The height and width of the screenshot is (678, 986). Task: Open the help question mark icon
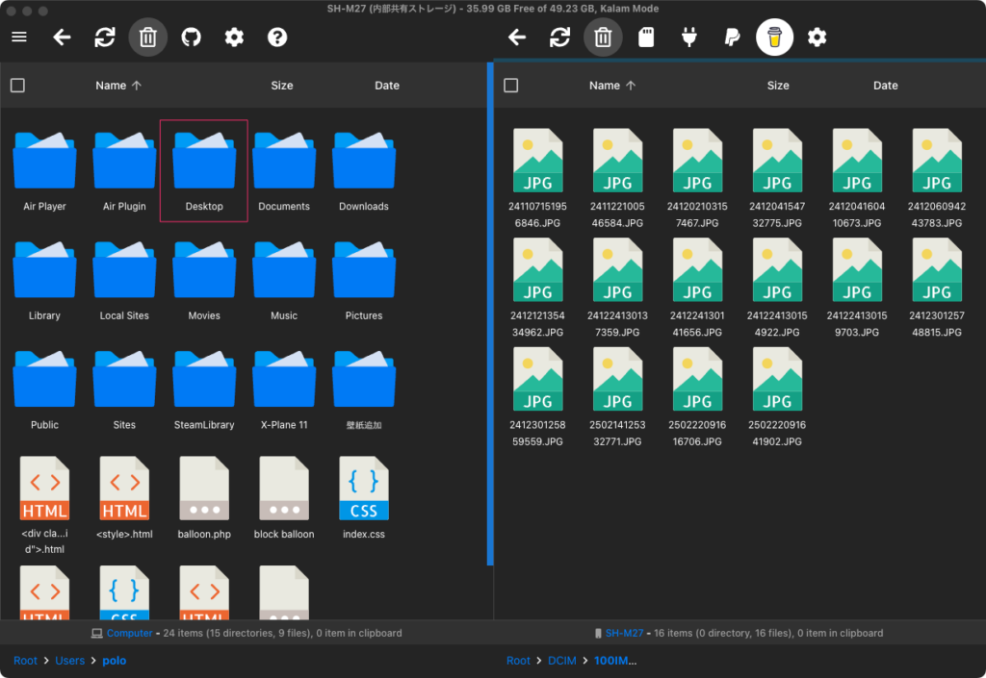(277, 38)
